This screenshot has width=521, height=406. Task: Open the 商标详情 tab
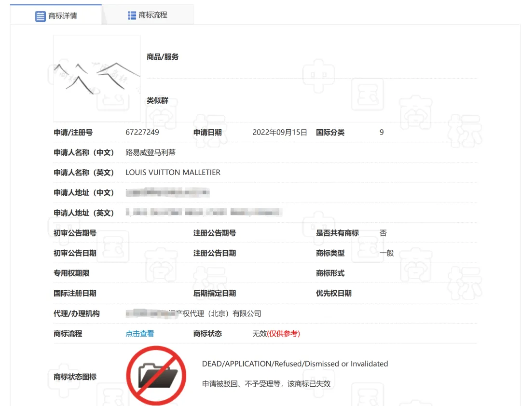(x=56, y=15)
